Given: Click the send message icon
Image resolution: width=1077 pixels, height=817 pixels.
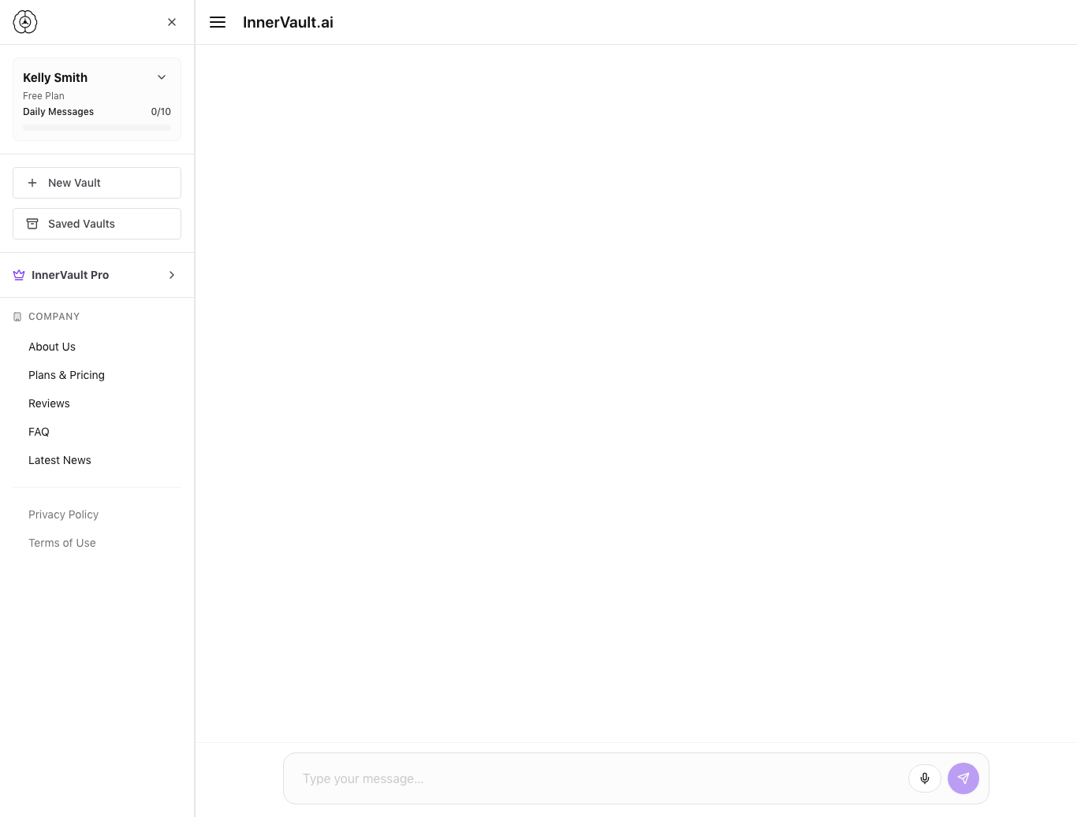Looking at the screenshot, I should [x=963, y=778].
